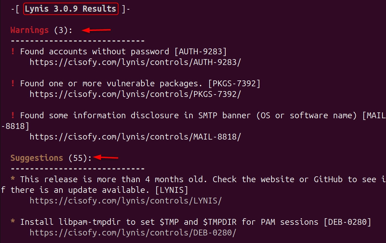This screenshot has width=386, height=243.
Task: Click the red arrow beside Warnings
Action: click(x=96, y=30)
